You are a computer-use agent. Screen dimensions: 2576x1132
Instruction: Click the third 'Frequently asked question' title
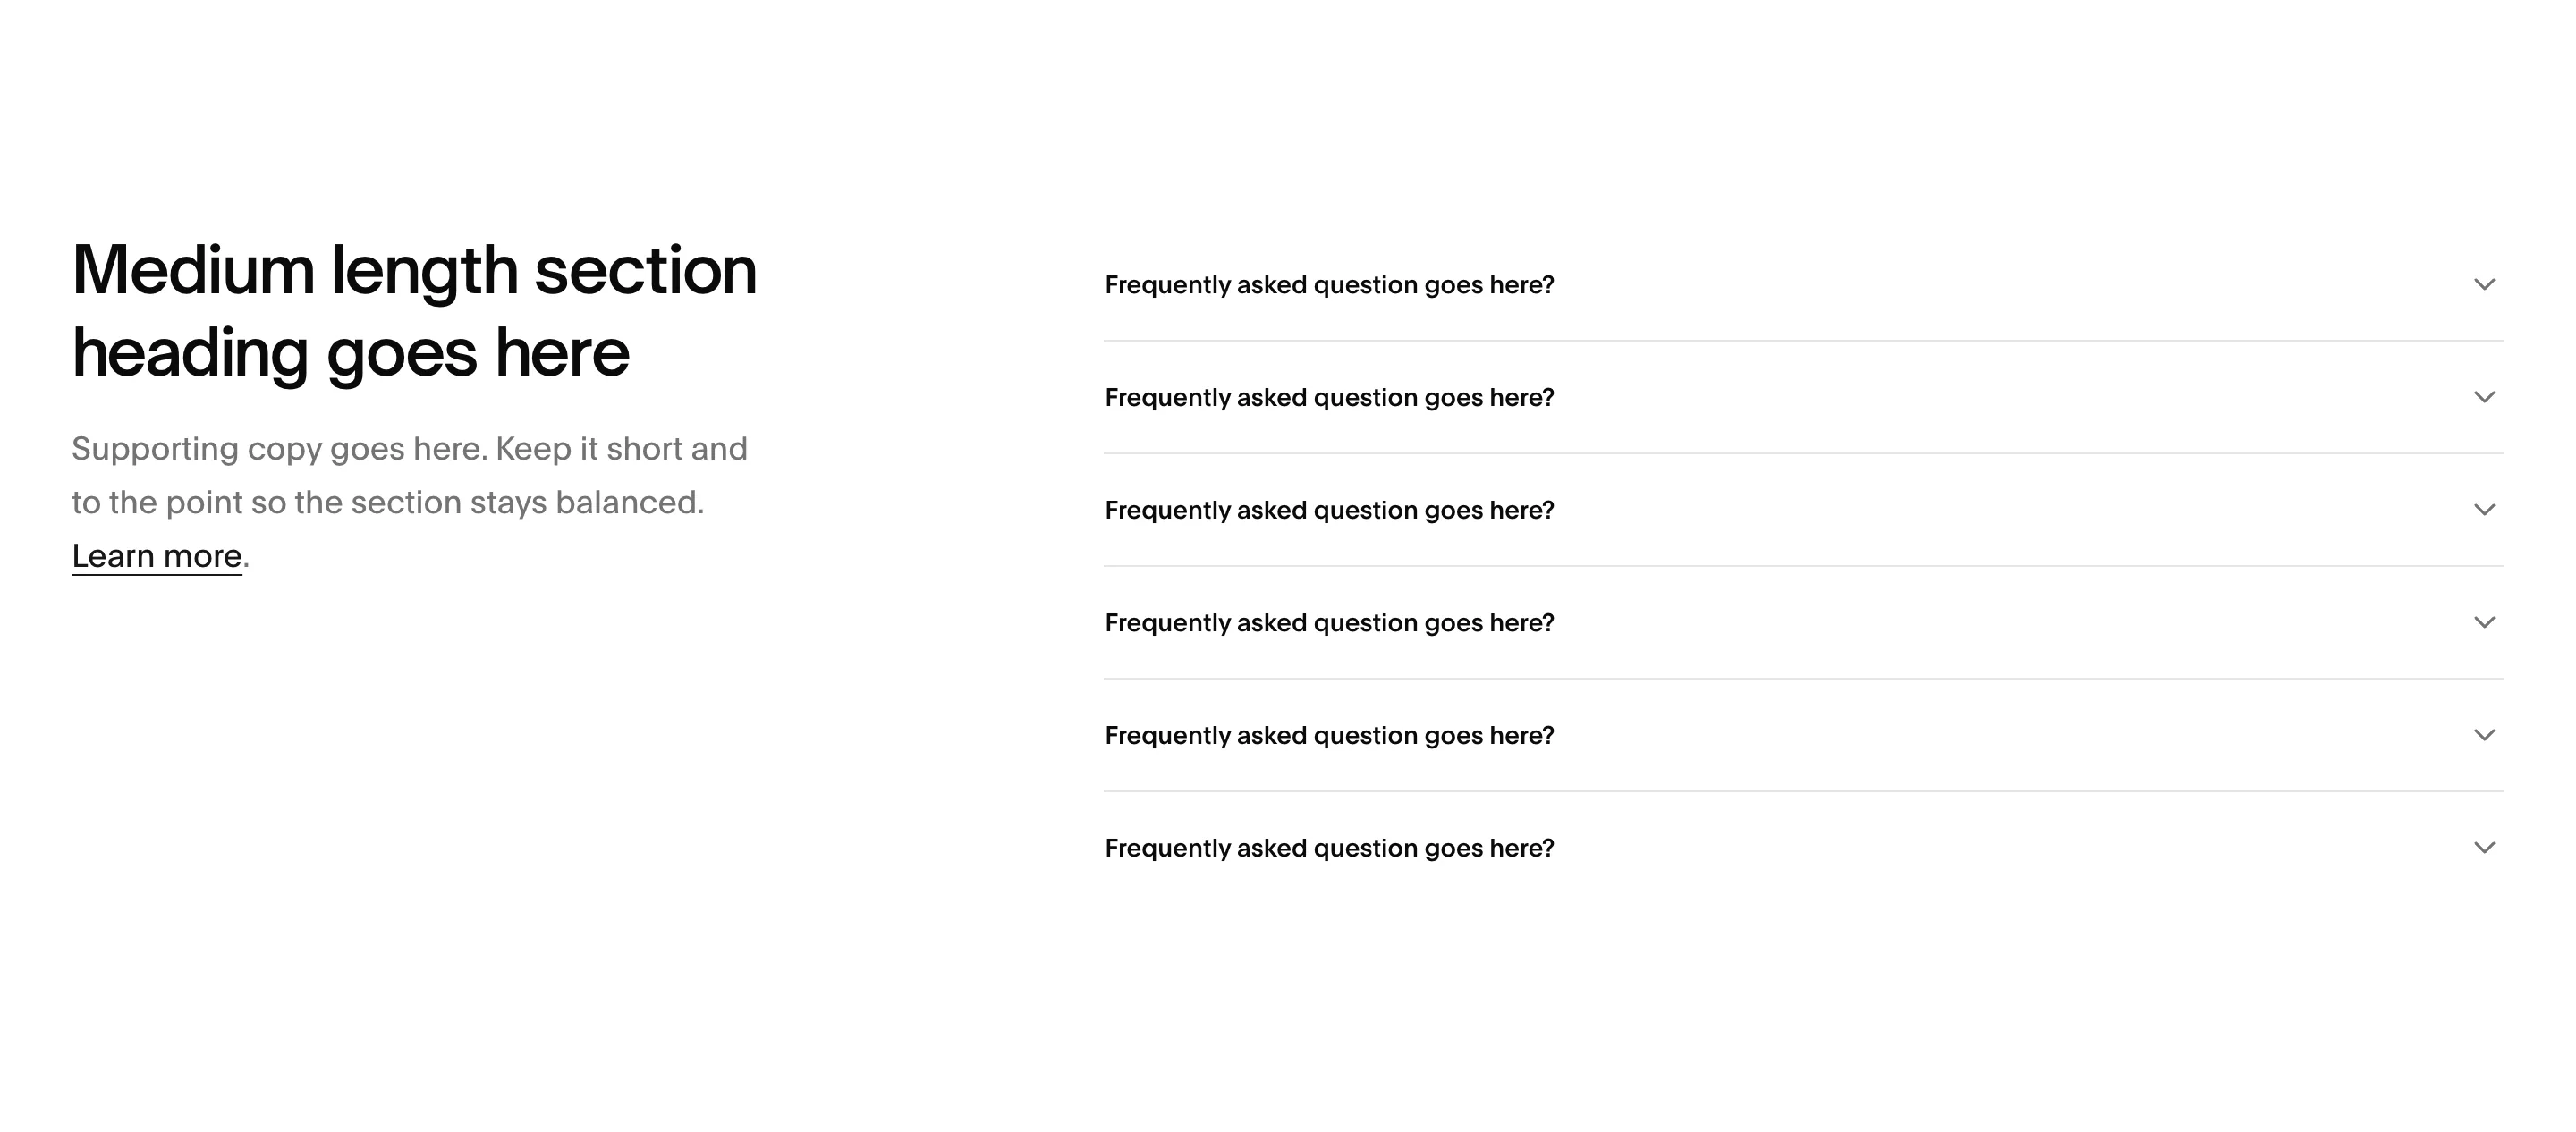tap(1329, 510)
